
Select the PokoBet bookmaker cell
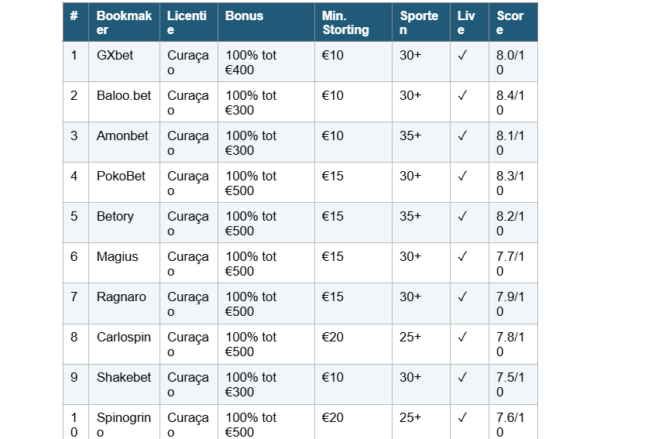pos(121,176)
